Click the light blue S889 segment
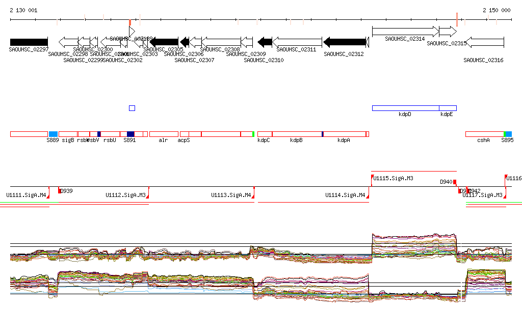This screenshot has height=311, width=522. pos(53,134)
